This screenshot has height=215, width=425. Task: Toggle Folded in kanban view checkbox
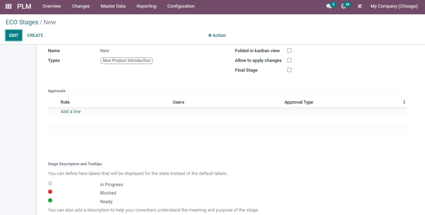coord(289,51)
